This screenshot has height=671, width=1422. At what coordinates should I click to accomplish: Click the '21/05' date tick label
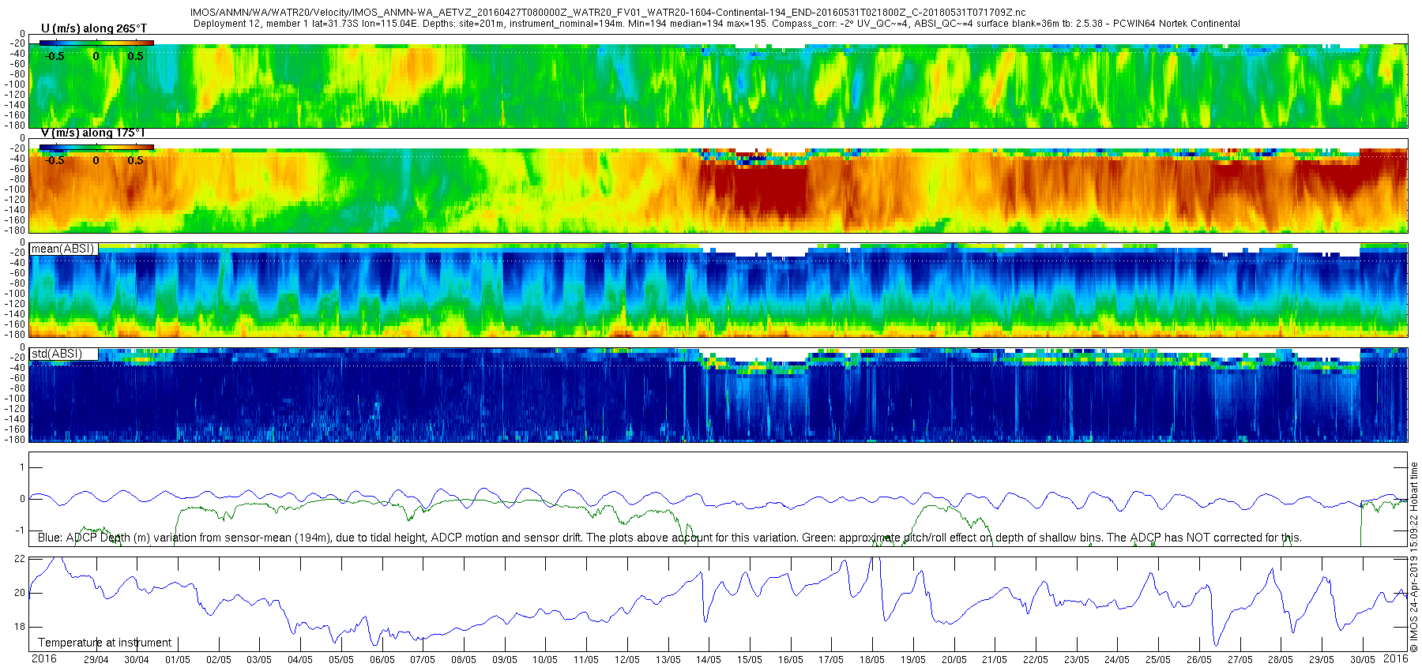(x=995, y=660)
